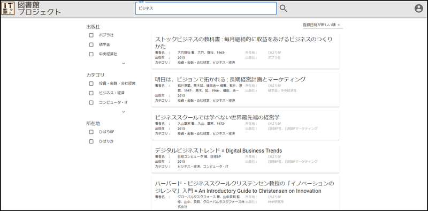Click the 図書館プロジェクト site title

pyautogui.click(x=39, y=8)
